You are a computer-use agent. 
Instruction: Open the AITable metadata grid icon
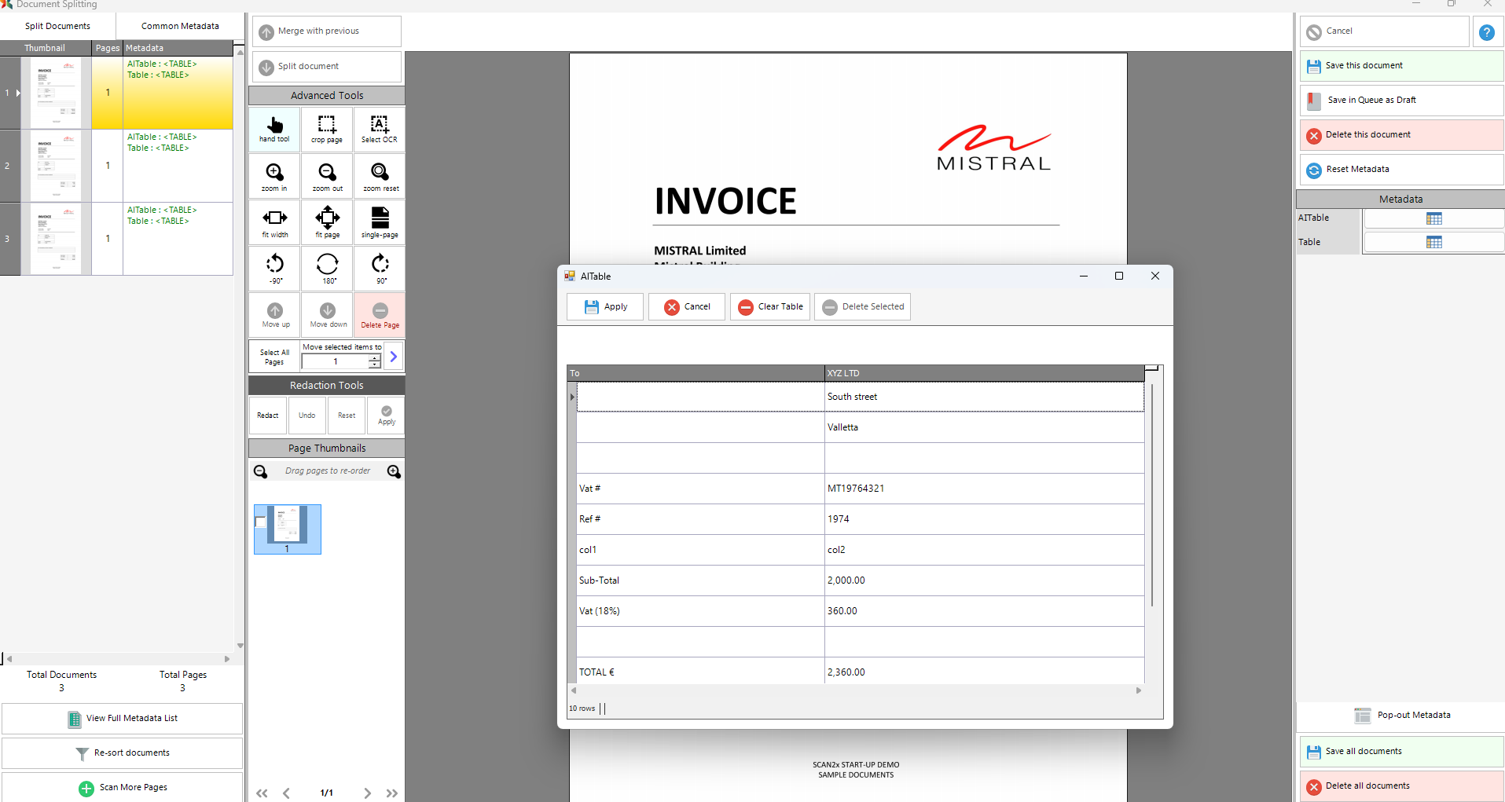[x=1433, y=218]
